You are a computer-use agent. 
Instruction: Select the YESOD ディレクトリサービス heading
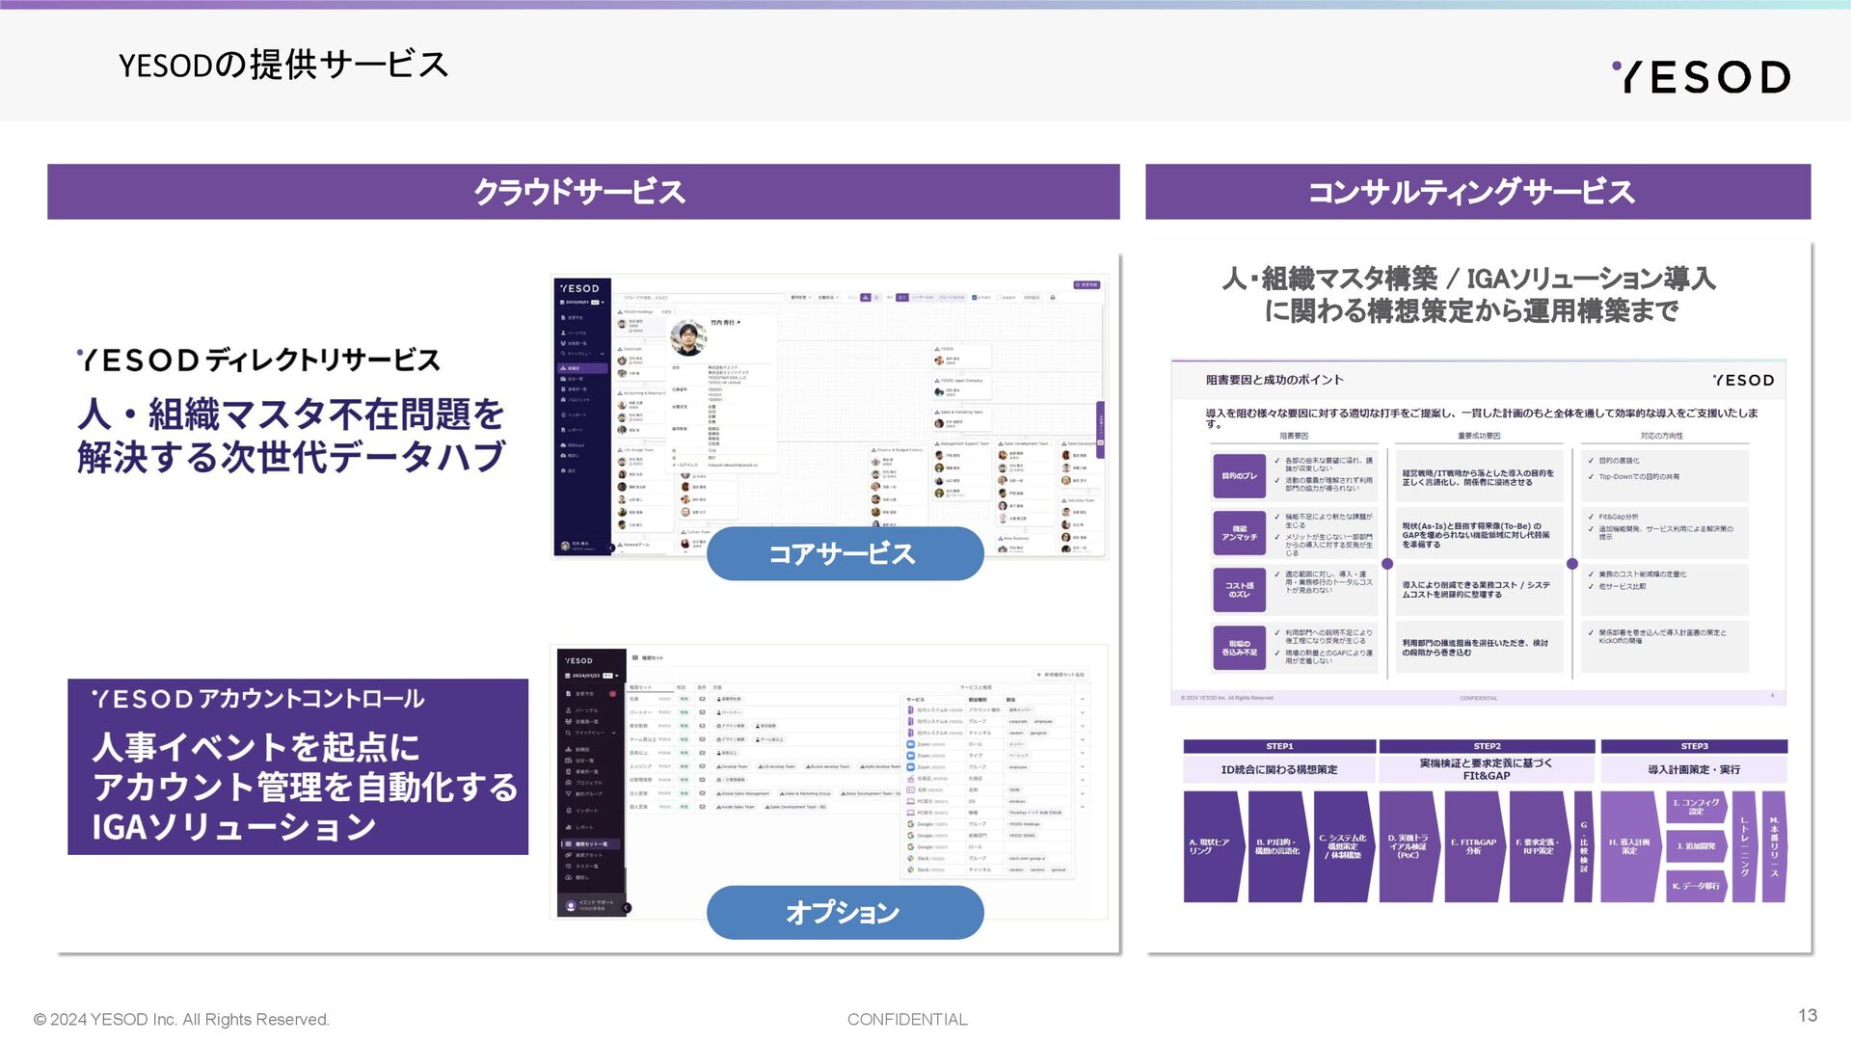pyautogui.click(x=258, y=361)
